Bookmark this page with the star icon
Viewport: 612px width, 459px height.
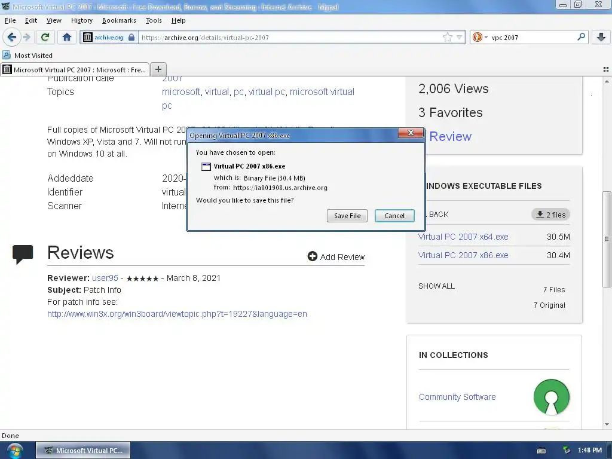click(447, 38)
